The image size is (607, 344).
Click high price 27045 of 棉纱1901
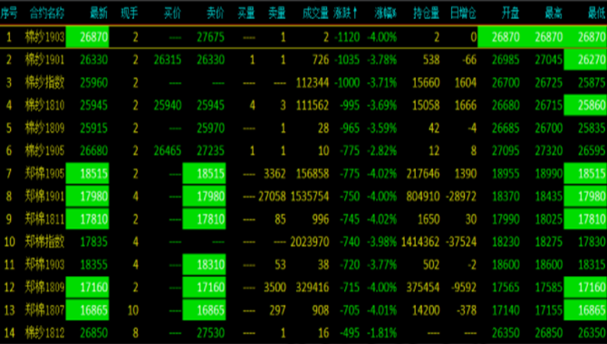548,60
